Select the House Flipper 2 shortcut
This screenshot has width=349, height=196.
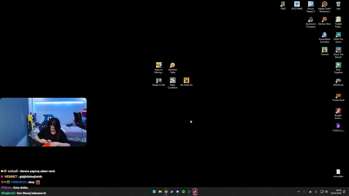311,7
